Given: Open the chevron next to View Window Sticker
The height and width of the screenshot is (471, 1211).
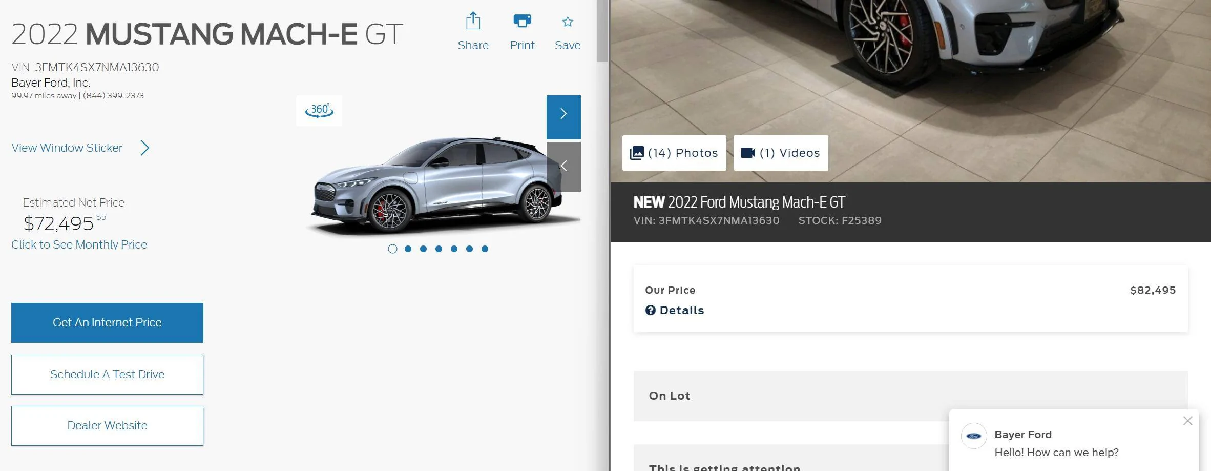Looking at the screenshot, I should [x=145, y=148].
